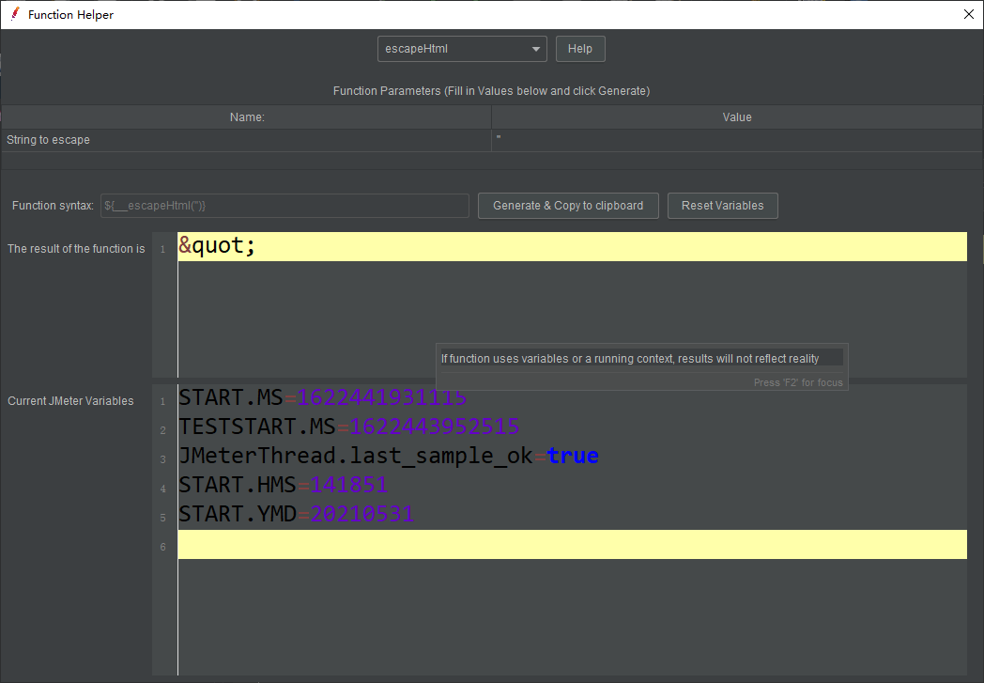Click the results-will-not-reflect-reality tooltip text

coord(629,359)
